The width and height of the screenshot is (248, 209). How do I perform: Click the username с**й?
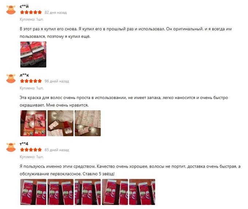(x=24, y=7)
